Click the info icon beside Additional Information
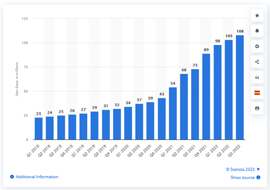 (x=12, y=177)
